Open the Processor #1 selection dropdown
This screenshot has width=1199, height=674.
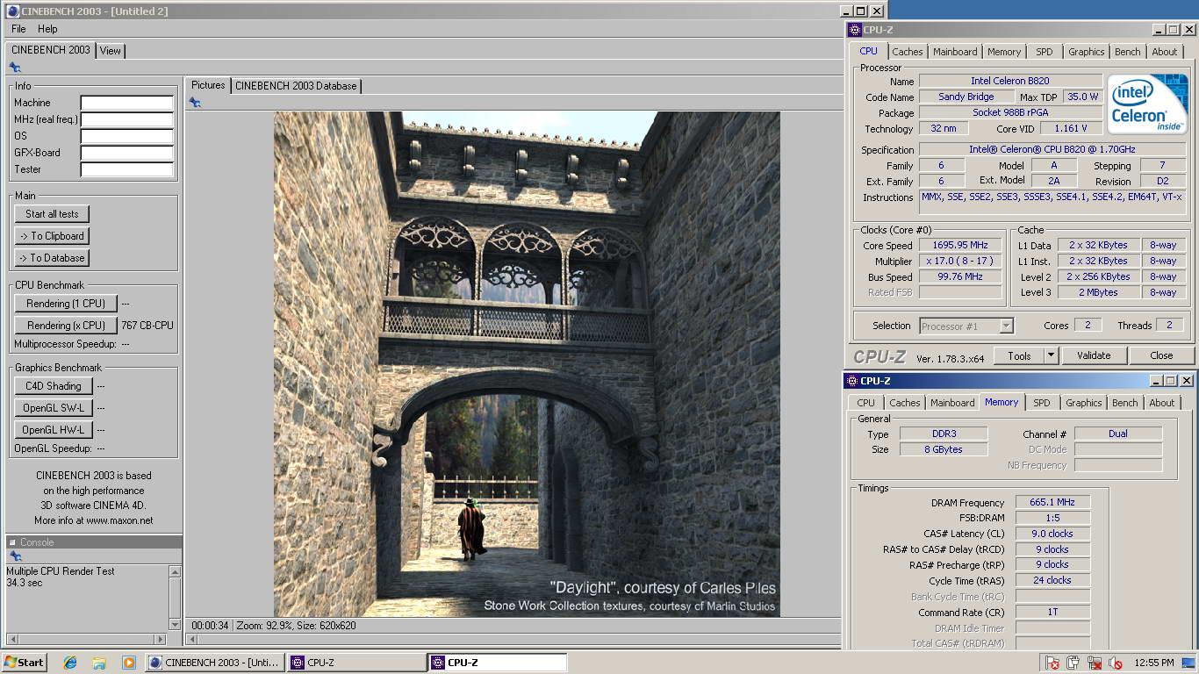[966, 326]
